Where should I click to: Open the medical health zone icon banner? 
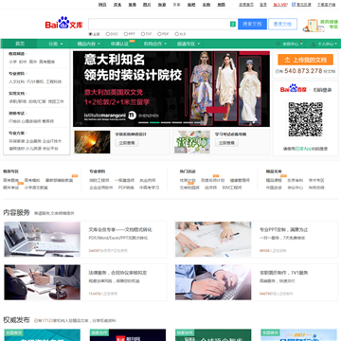[x=320, y=26]
